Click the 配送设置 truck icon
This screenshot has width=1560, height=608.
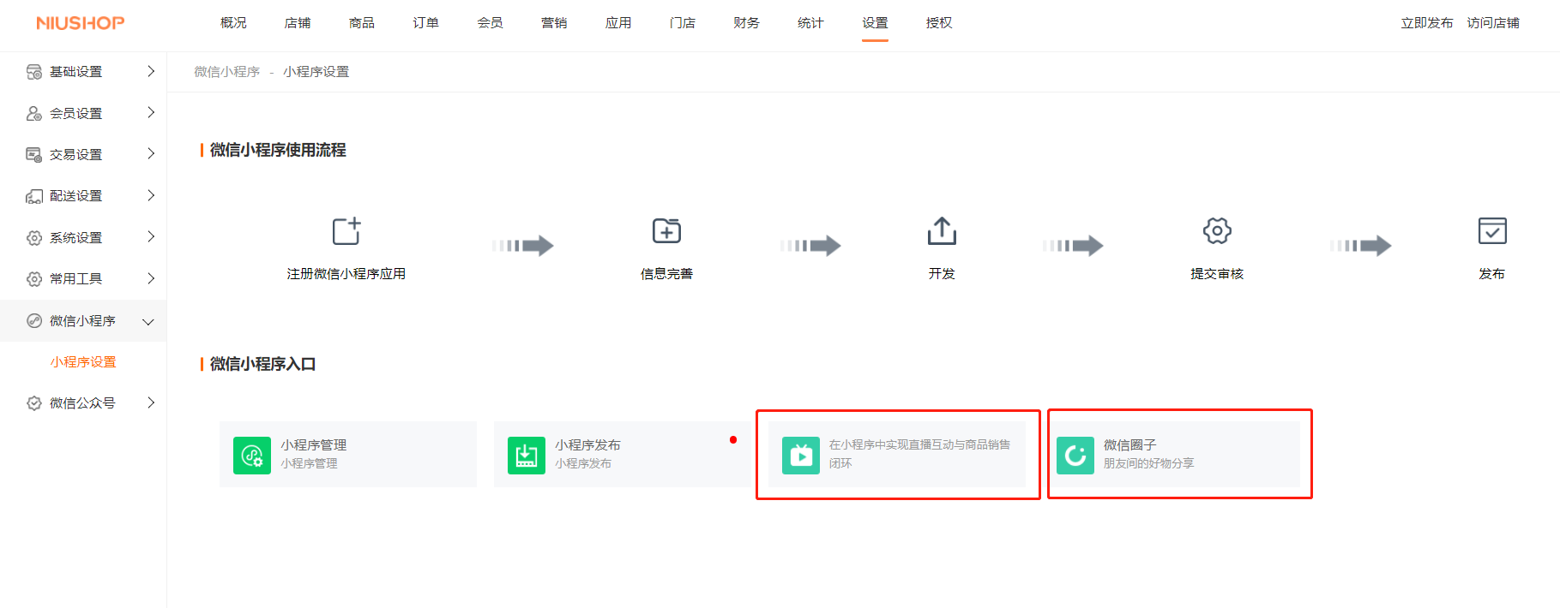tap(34, 196)
